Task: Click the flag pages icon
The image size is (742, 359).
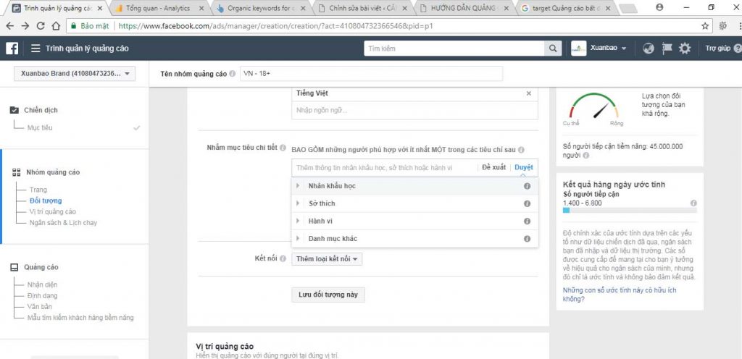Action: tap(667, 48)
